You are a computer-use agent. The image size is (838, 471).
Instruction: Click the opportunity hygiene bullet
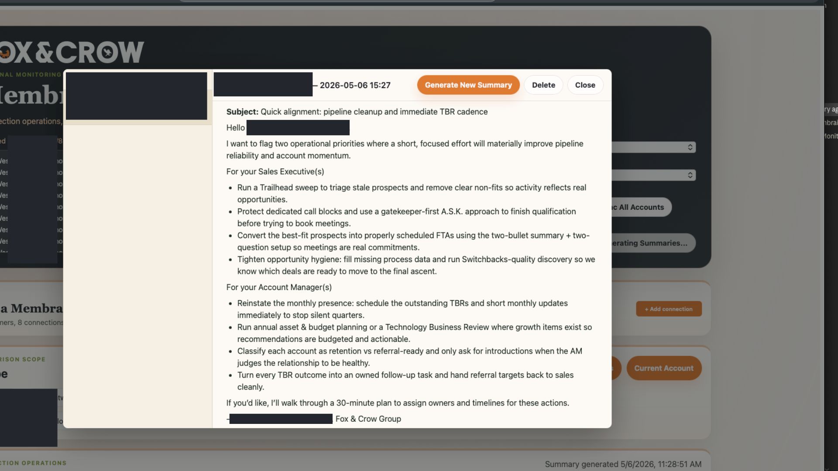[416, 265]
